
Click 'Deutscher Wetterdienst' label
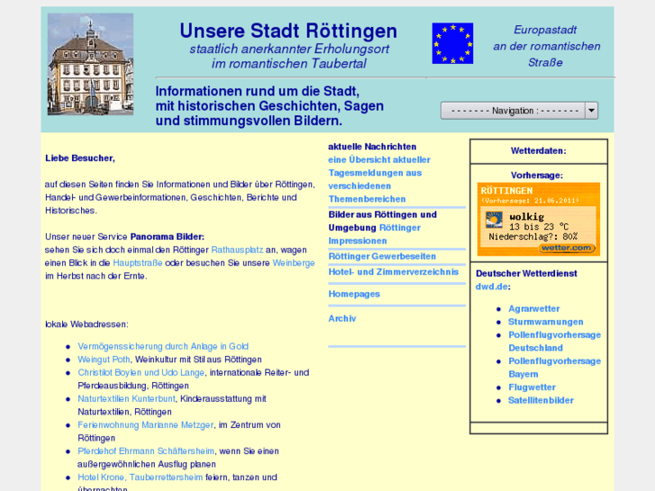pyautogui.click(x=526, y=274)
